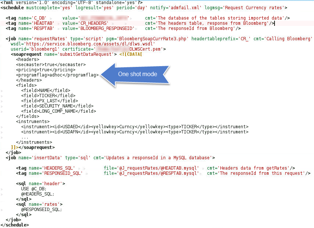Viewport: 314px width, 228px height.
Task: Click the <sql name='rates'> tag
Action: 39,205
